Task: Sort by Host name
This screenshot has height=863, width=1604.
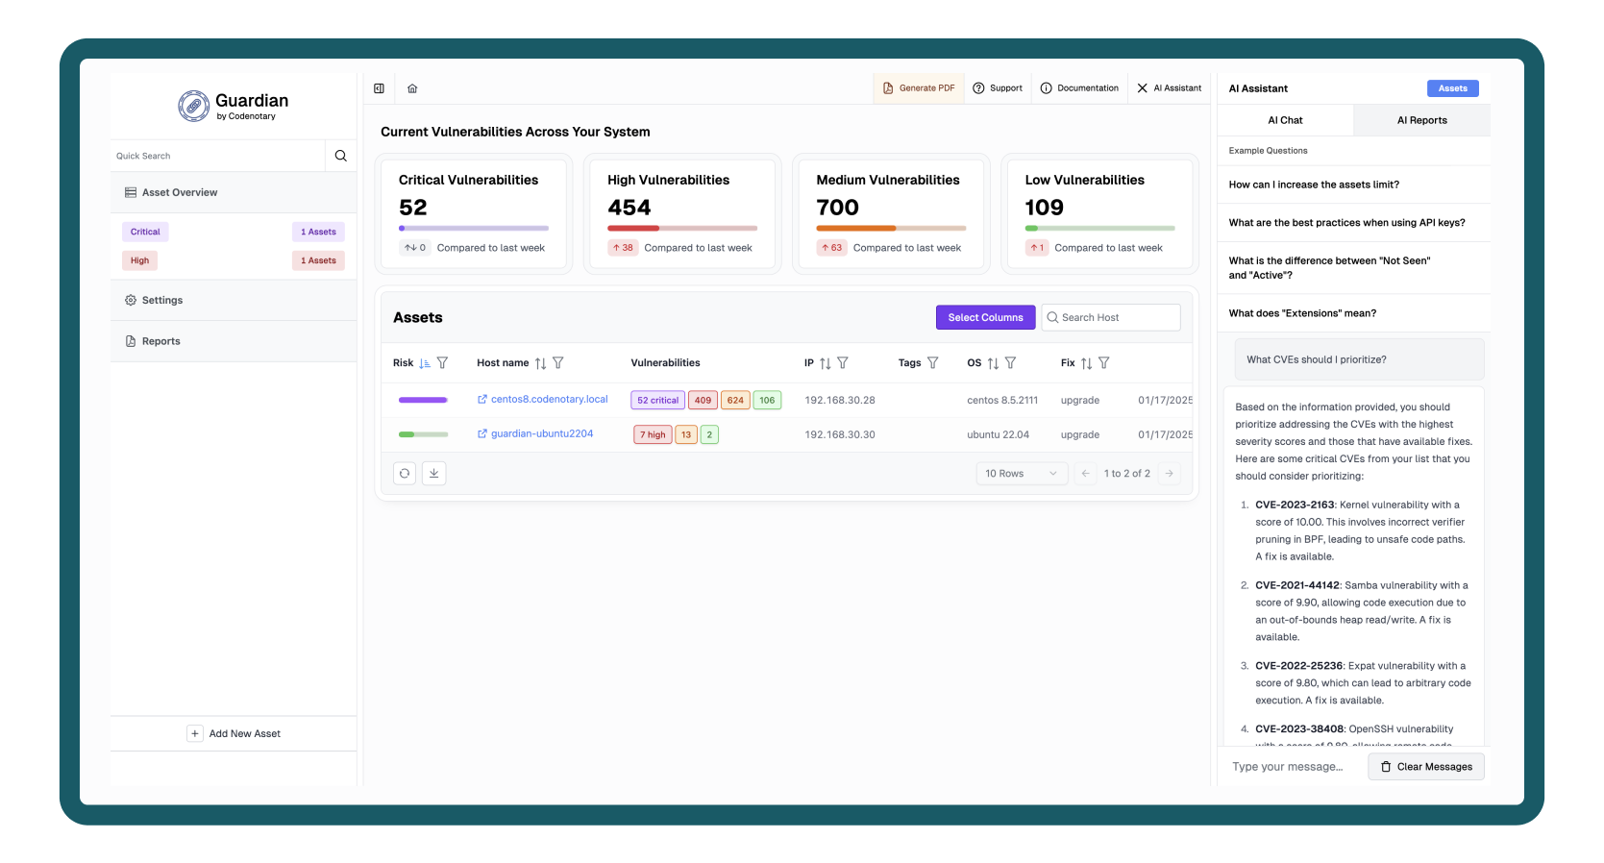Action: pyautogui.click(x=541, y=363)
